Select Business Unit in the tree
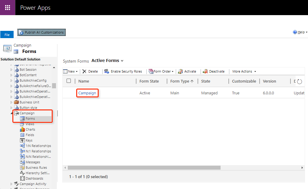Viewport: 308px width, 189px height. (x=29, y=102)
